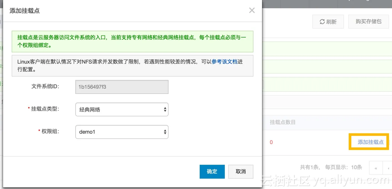This screenshot has height=189, width=392.
Task: Close the 添加挂载点 dialog with the X icon
Action: (252, 11)
